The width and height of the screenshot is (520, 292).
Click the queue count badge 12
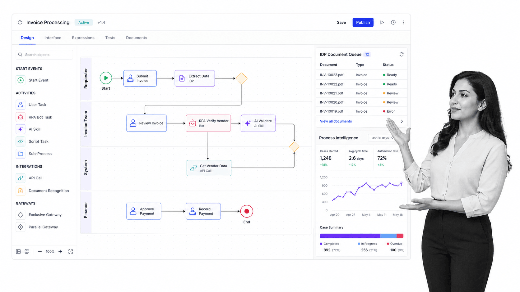[367, 54]
